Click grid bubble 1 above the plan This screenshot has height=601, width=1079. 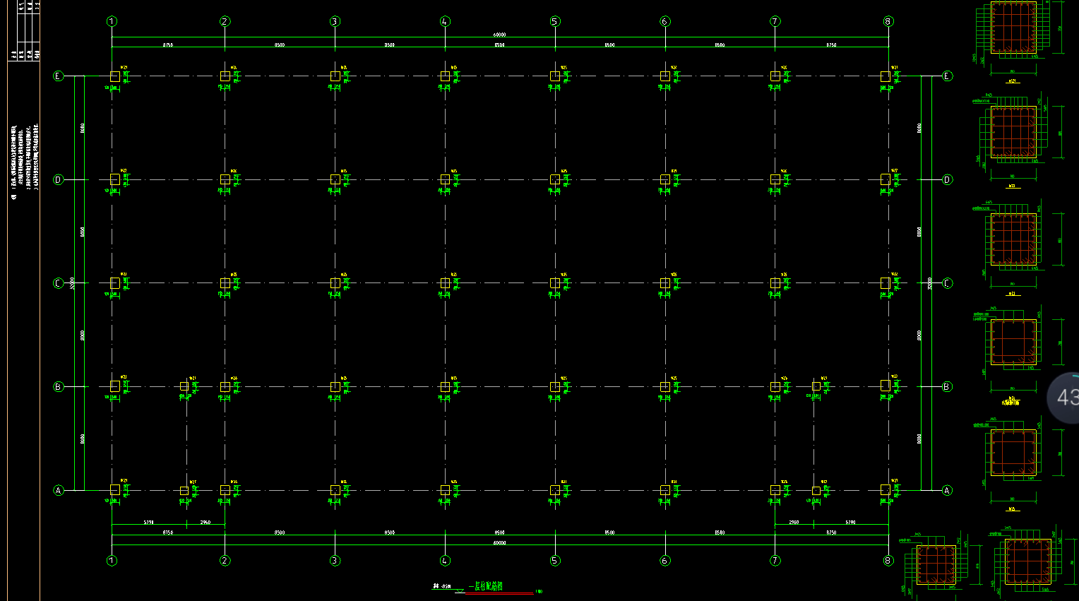coord(112,21)
